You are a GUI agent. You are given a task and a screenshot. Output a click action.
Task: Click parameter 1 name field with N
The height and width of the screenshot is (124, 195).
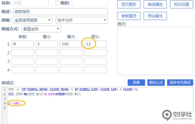coord(22,44)
